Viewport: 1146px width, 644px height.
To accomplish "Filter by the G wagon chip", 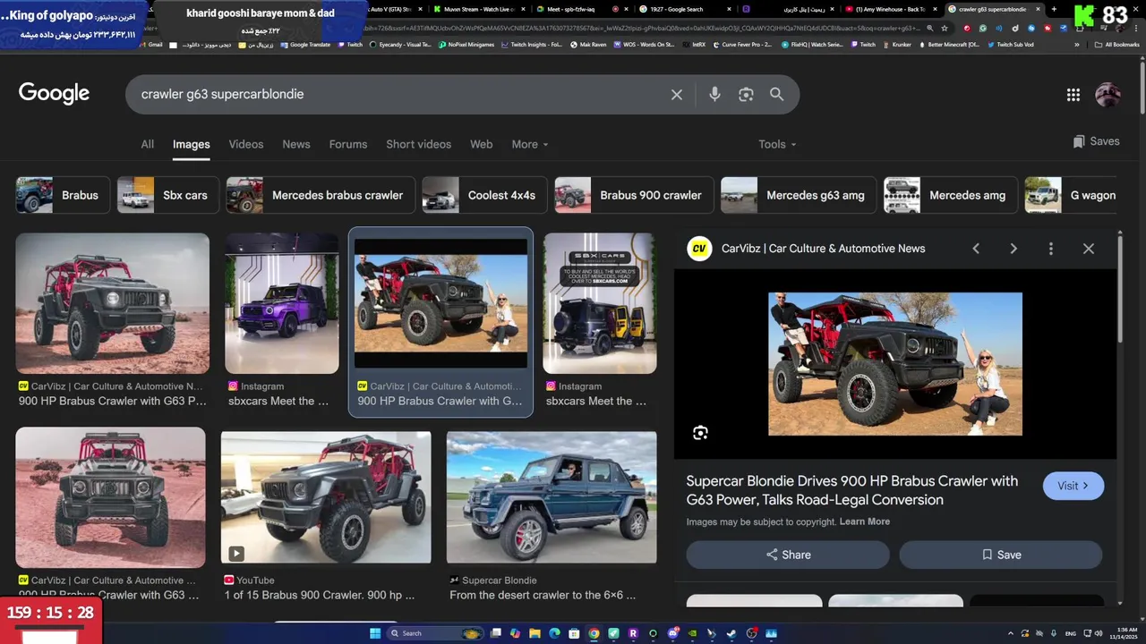I will (x=1073, y=195).
